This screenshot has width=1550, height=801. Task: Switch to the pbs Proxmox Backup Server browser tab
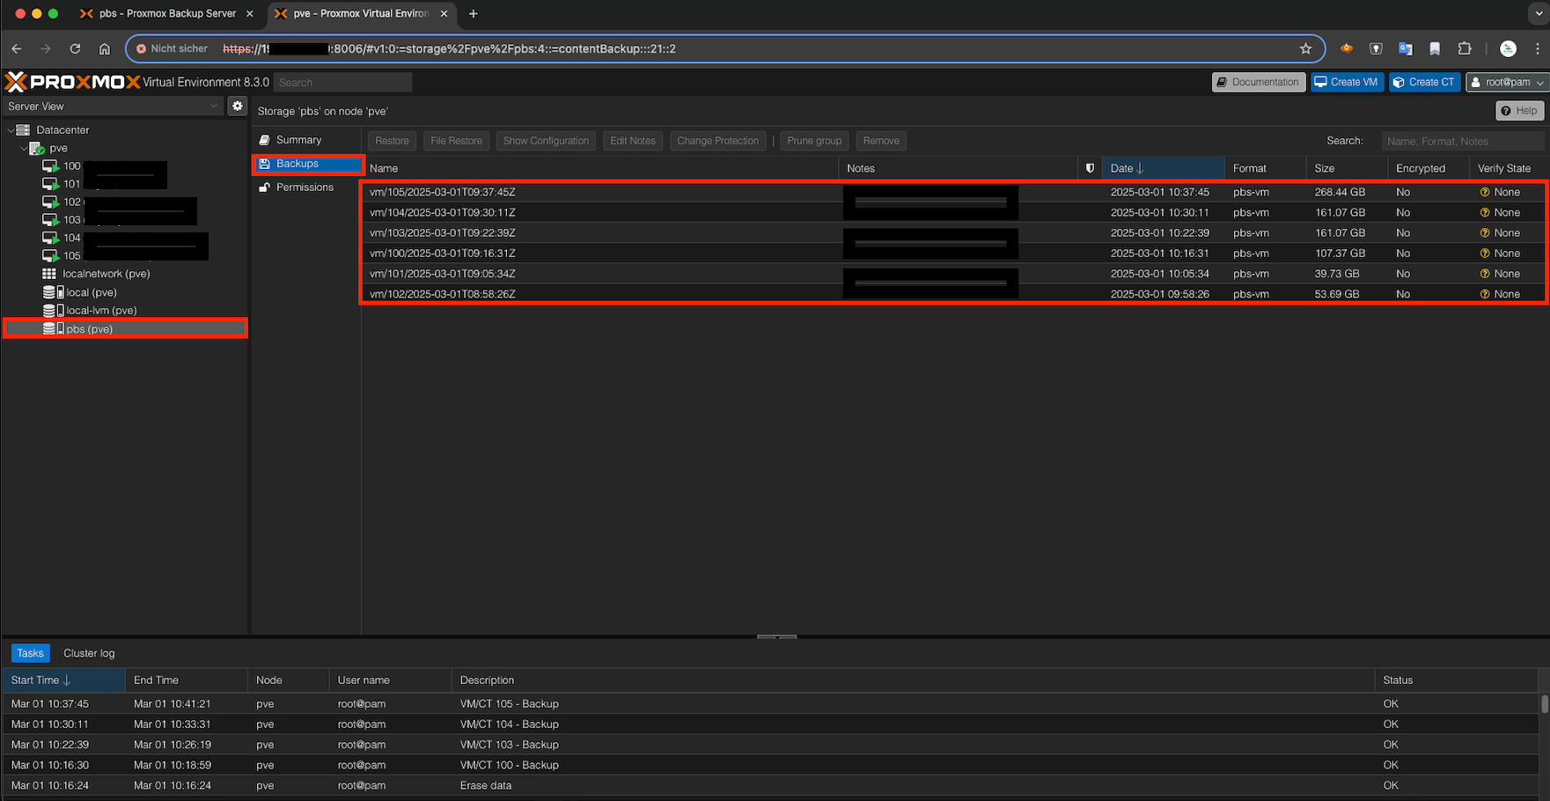[x=165, y=13]
